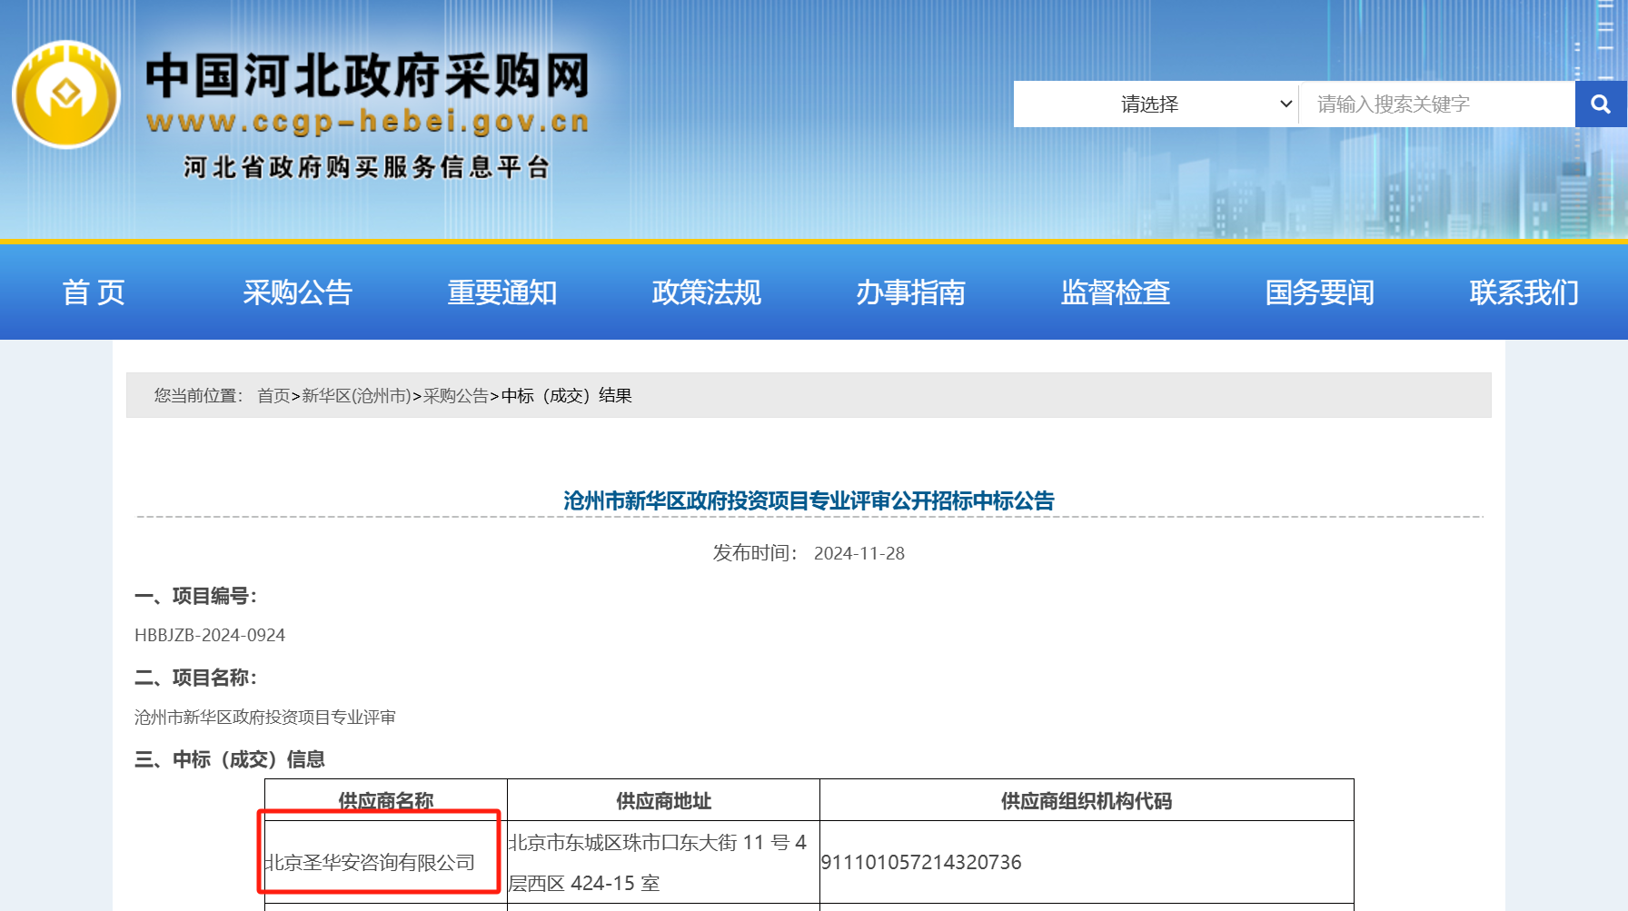Screen dimensions: 1628x911
Task: Open the 国务要闻 navigation menu item
Action: (x=1319, y=292)
